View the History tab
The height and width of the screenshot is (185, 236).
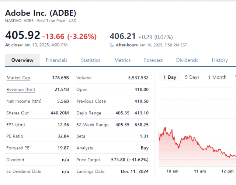point(220,60)
